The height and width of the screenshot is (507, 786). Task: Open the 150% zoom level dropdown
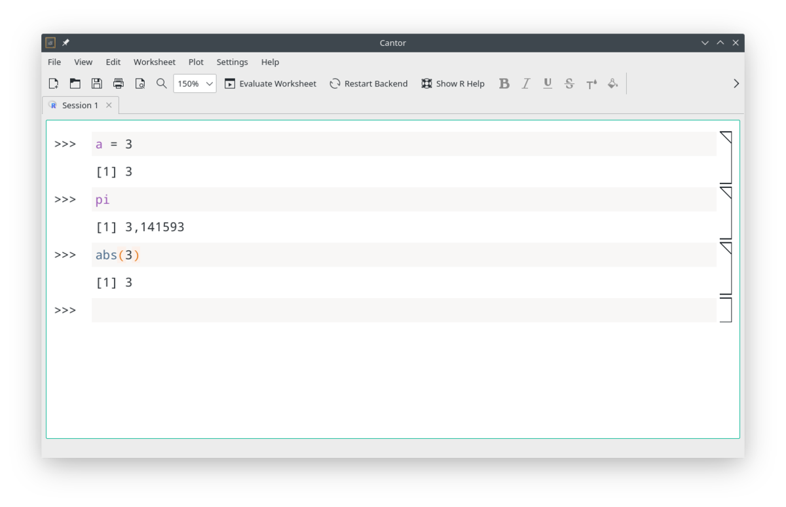coord(195,83)
